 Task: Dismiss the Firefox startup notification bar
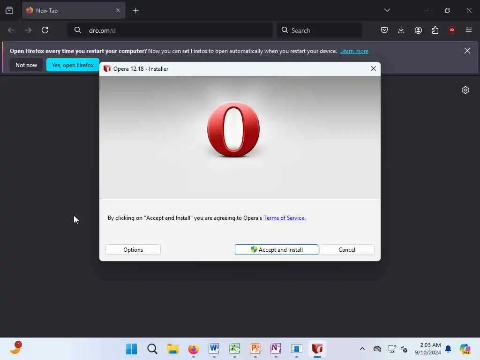coord(467,51)
